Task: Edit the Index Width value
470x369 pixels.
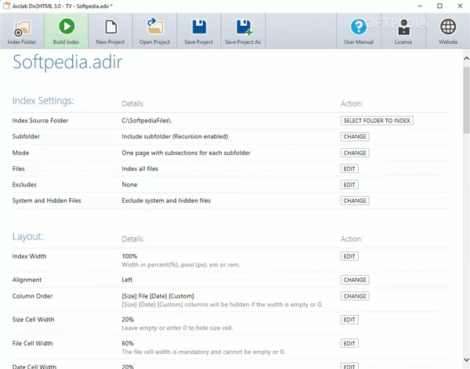Action: click(x=349, y=256)
